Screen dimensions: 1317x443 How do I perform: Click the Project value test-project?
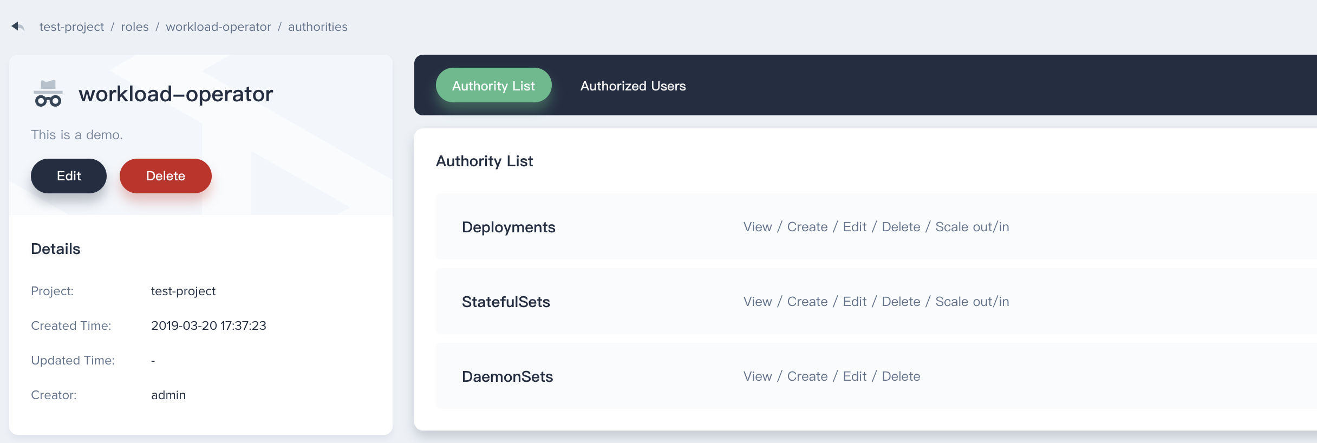183,291
